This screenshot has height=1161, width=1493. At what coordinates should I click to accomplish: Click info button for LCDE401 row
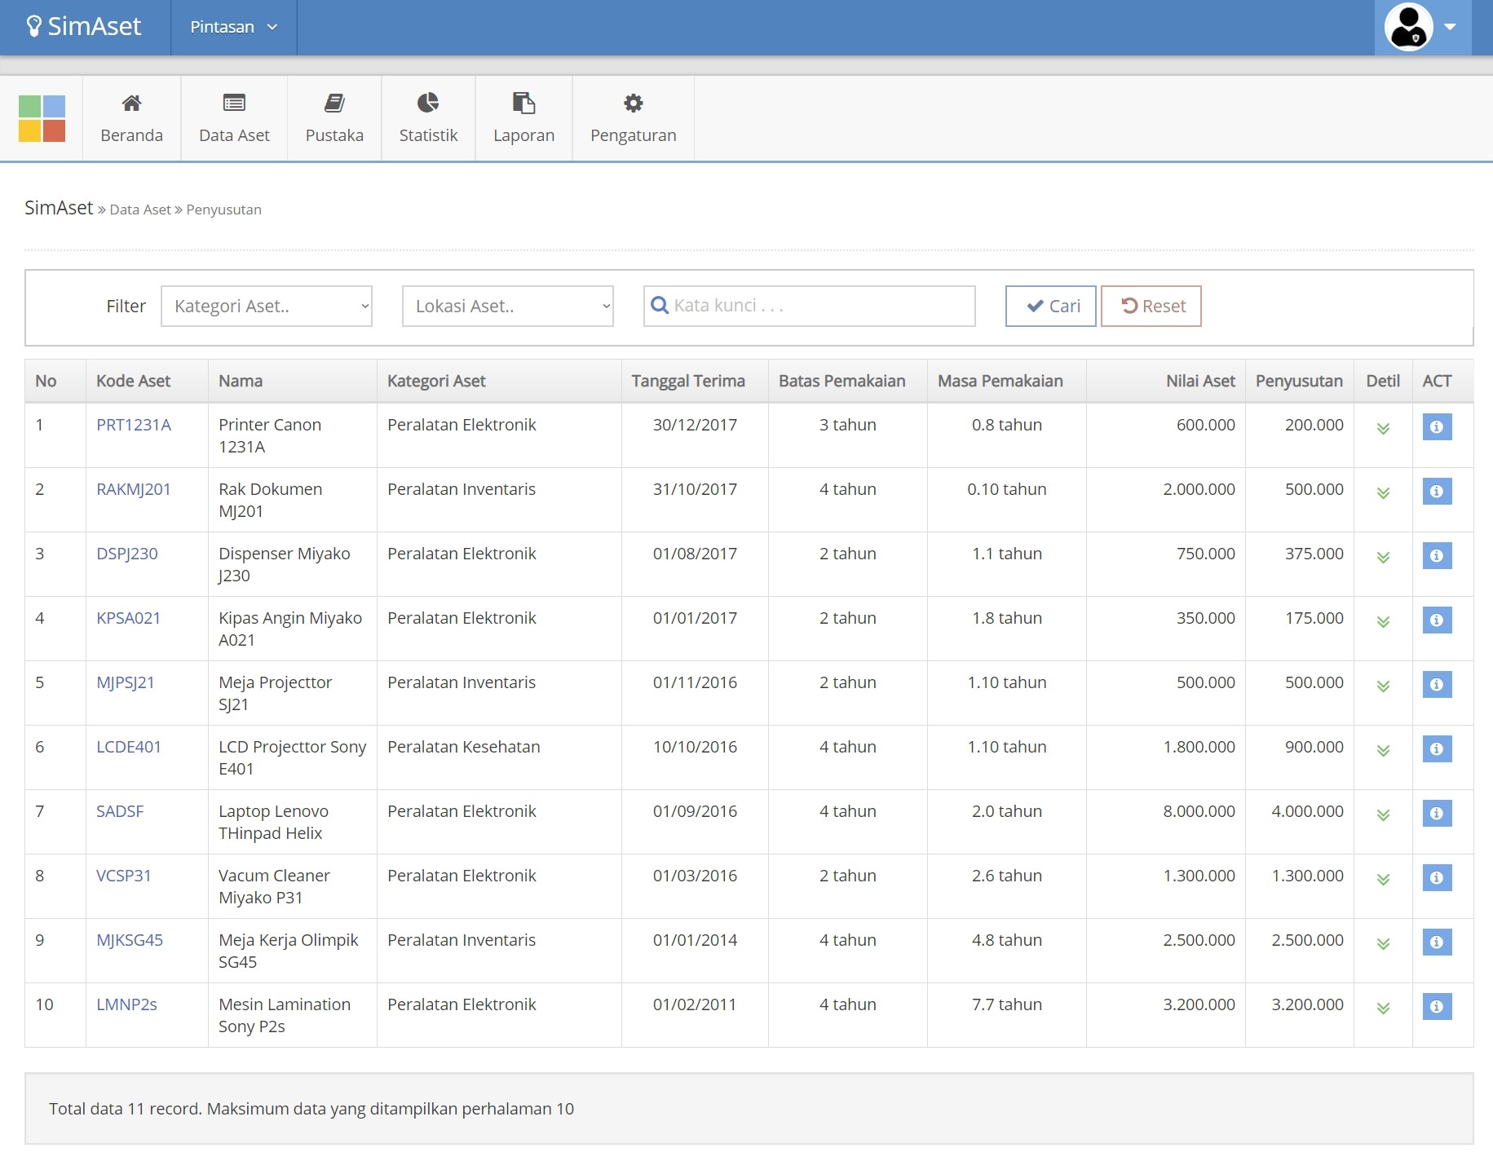1437,748
